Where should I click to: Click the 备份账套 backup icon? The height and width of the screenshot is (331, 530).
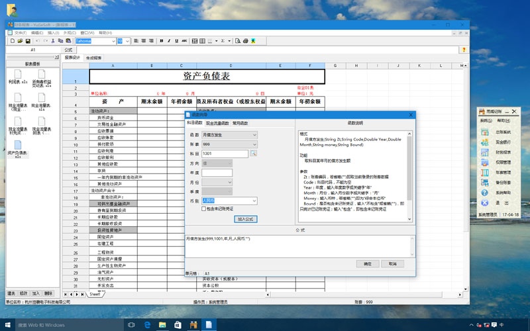pos(485,182)
